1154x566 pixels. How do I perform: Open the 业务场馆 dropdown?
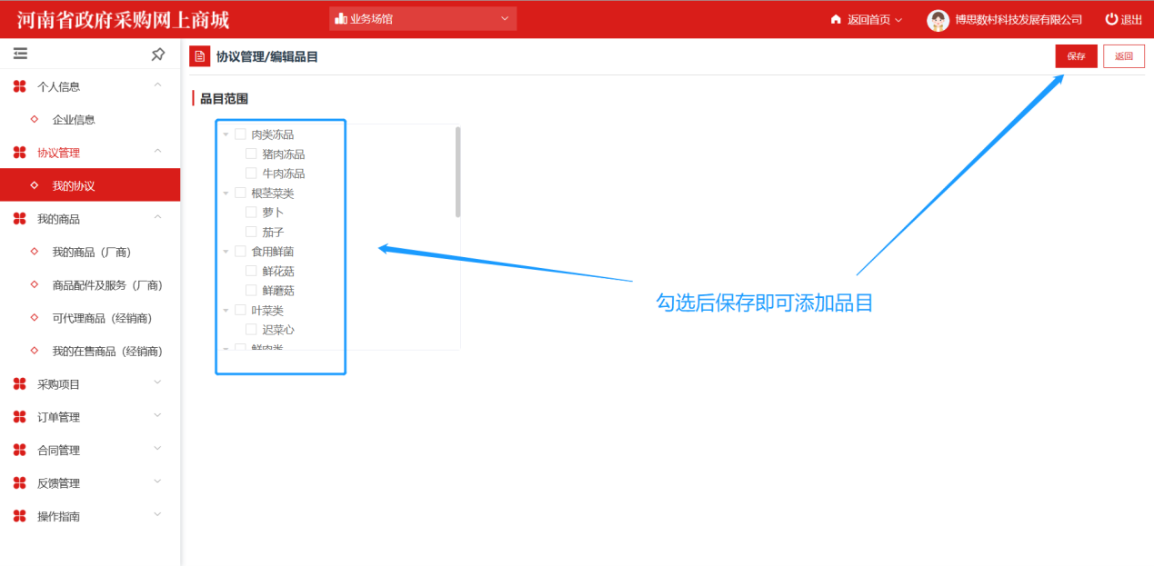[x=423, y=19]
